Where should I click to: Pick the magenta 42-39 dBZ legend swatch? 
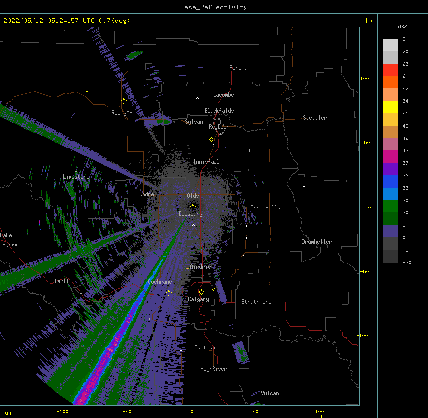tap(390, 156)
